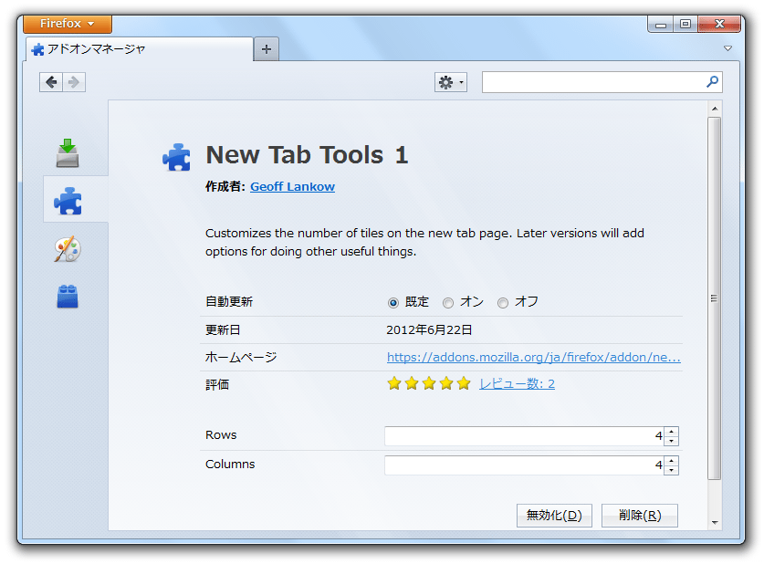
Task: Click the scrollbar up arrow
Action: pos(715,109)
